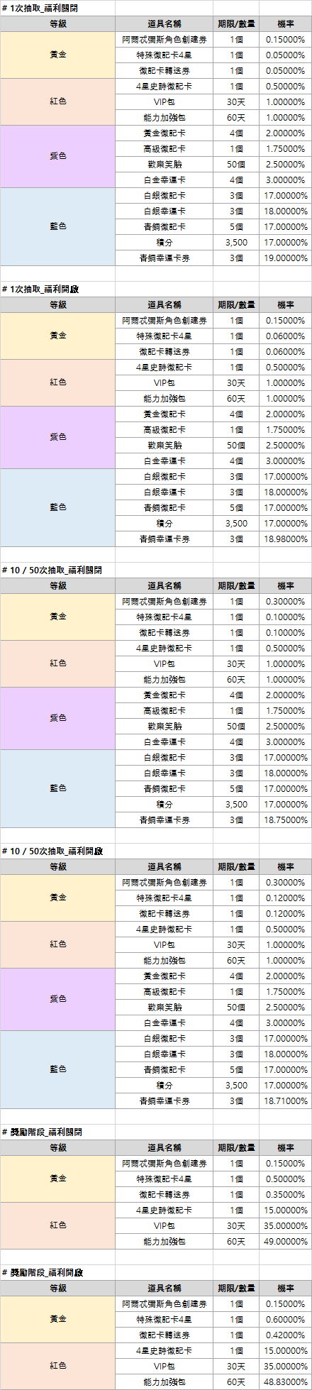
Task: Click the 18.98000% probability cell
Action: click(x=286, y=539)
